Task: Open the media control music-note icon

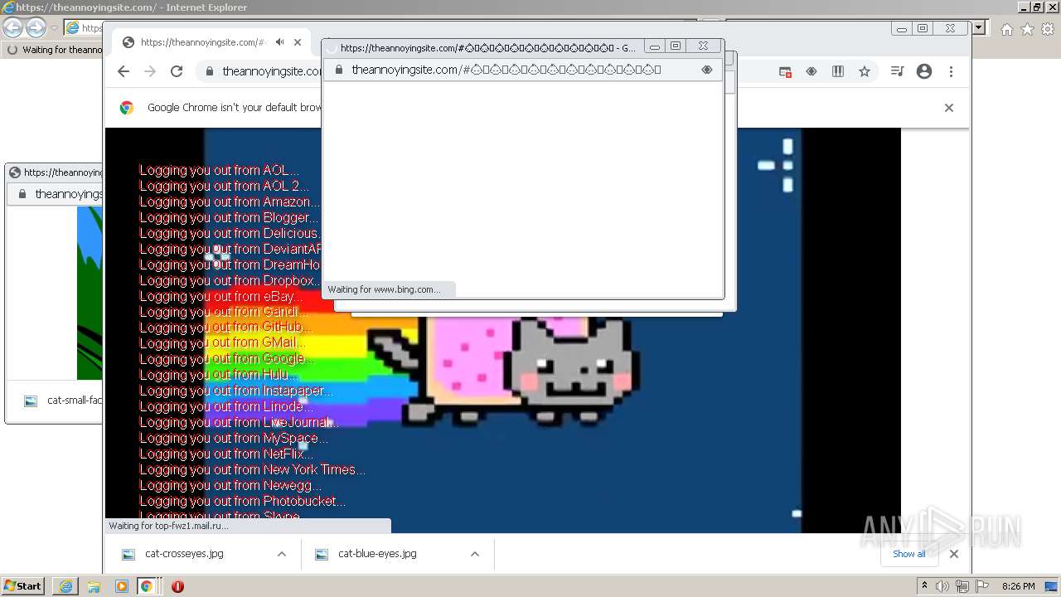Action: [x=897, y=72]
